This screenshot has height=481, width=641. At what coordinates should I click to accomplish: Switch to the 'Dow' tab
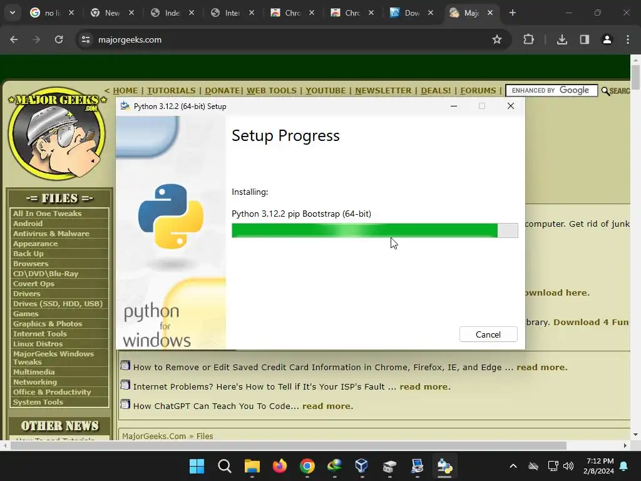coord(412,13)
